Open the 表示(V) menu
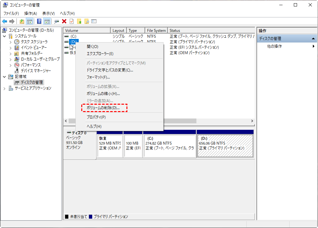The image size is (318, 228). pyautogui.click(x=48, y=13)
